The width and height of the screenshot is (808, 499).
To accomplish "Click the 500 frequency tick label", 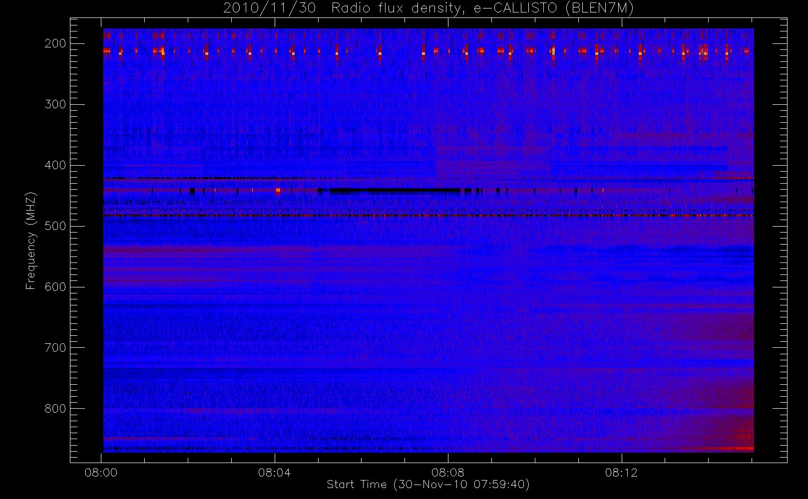I will tap(55, 226).
